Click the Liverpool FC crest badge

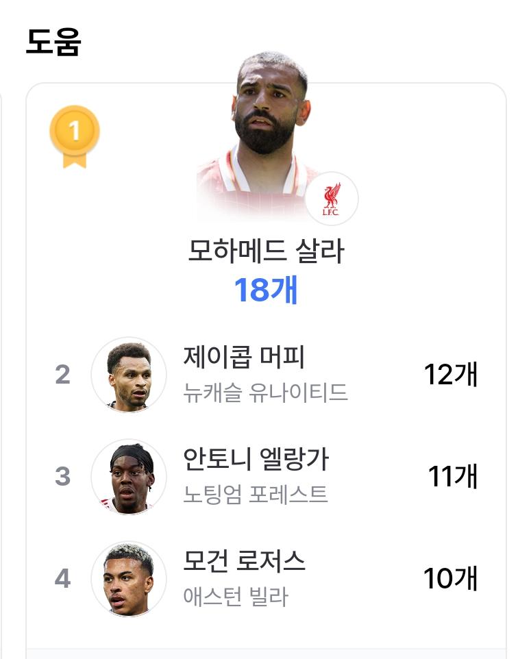[332, 199]
